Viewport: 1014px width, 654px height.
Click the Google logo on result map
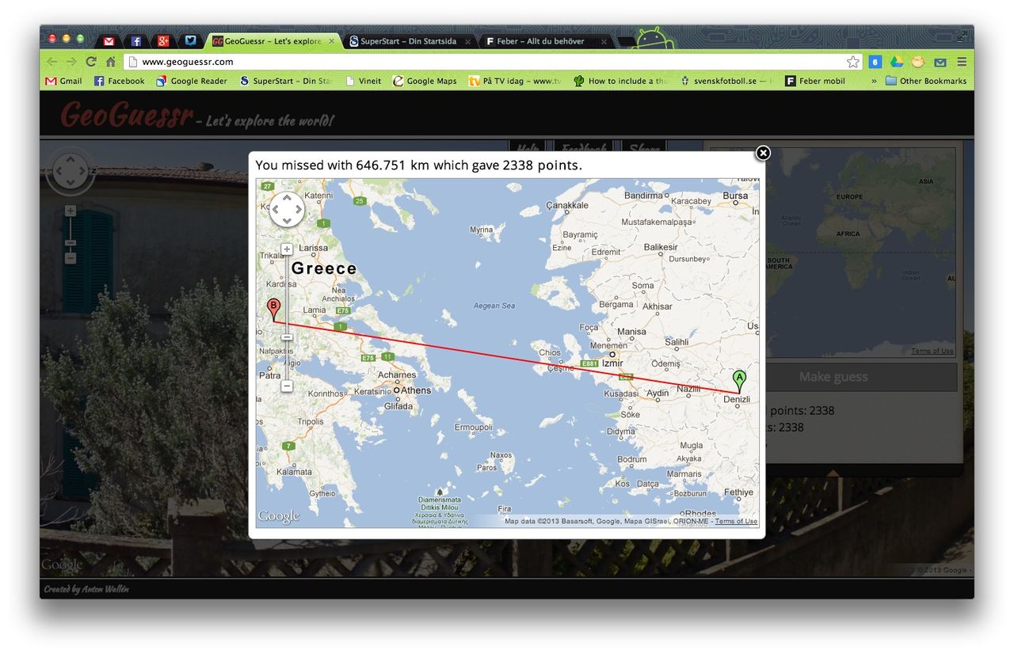[x=279, y=516]
